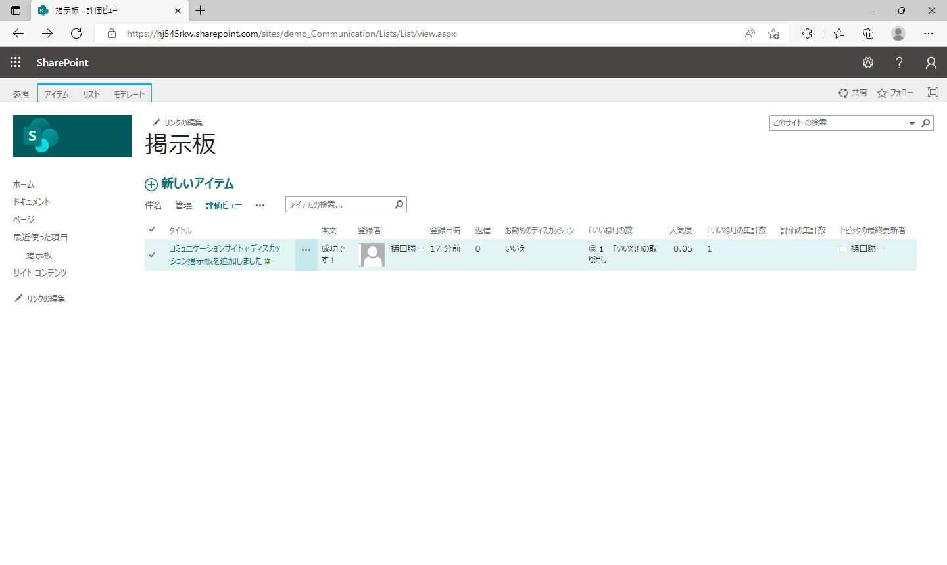Refresh the page with the reload icon

[x=76, y=34]
